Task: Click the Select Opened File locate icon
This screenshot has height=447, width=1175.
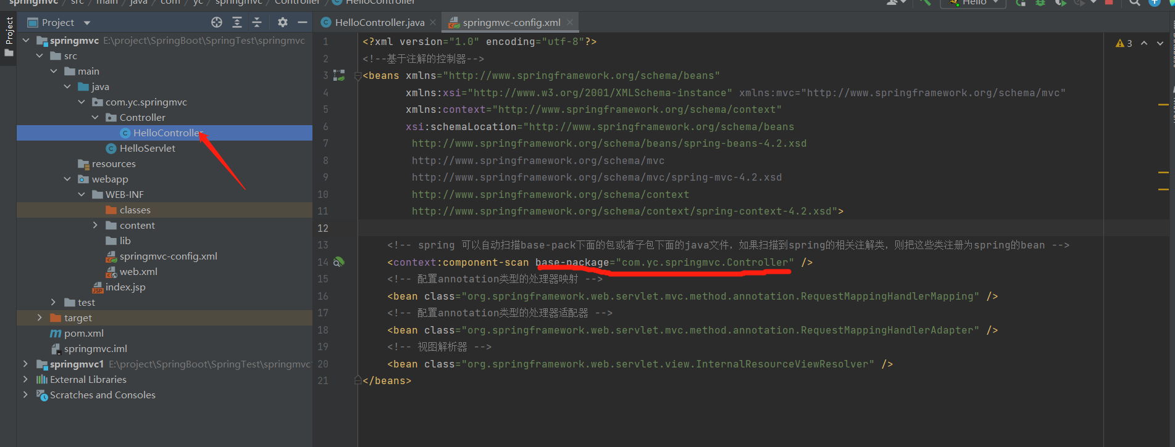Action: pos(217,22)
